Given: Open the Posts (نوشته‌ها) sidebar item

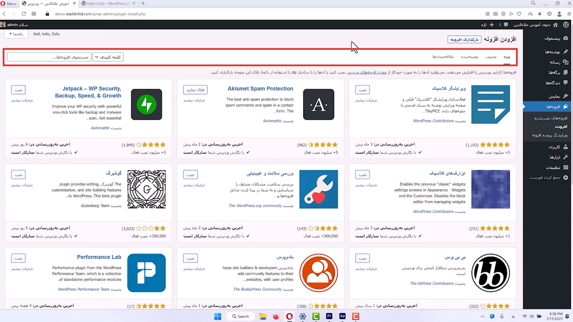Looking at the screenshot, I should point(556,52).
